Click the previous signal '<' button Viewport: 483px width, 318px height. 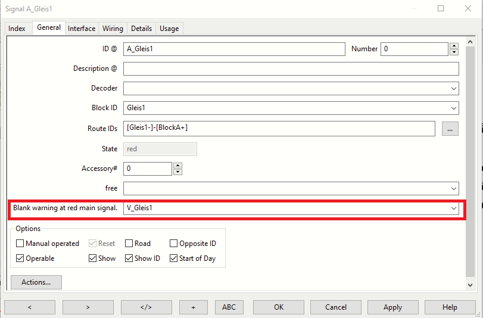pos(29,307)
